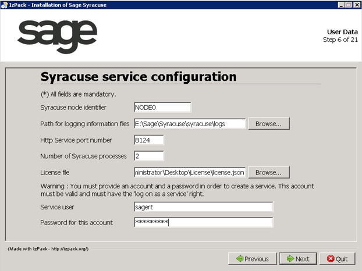The height and width of the screenshot is (271, 362).
Task: Click the green arrow on Previous button
Action: point(240,259)
